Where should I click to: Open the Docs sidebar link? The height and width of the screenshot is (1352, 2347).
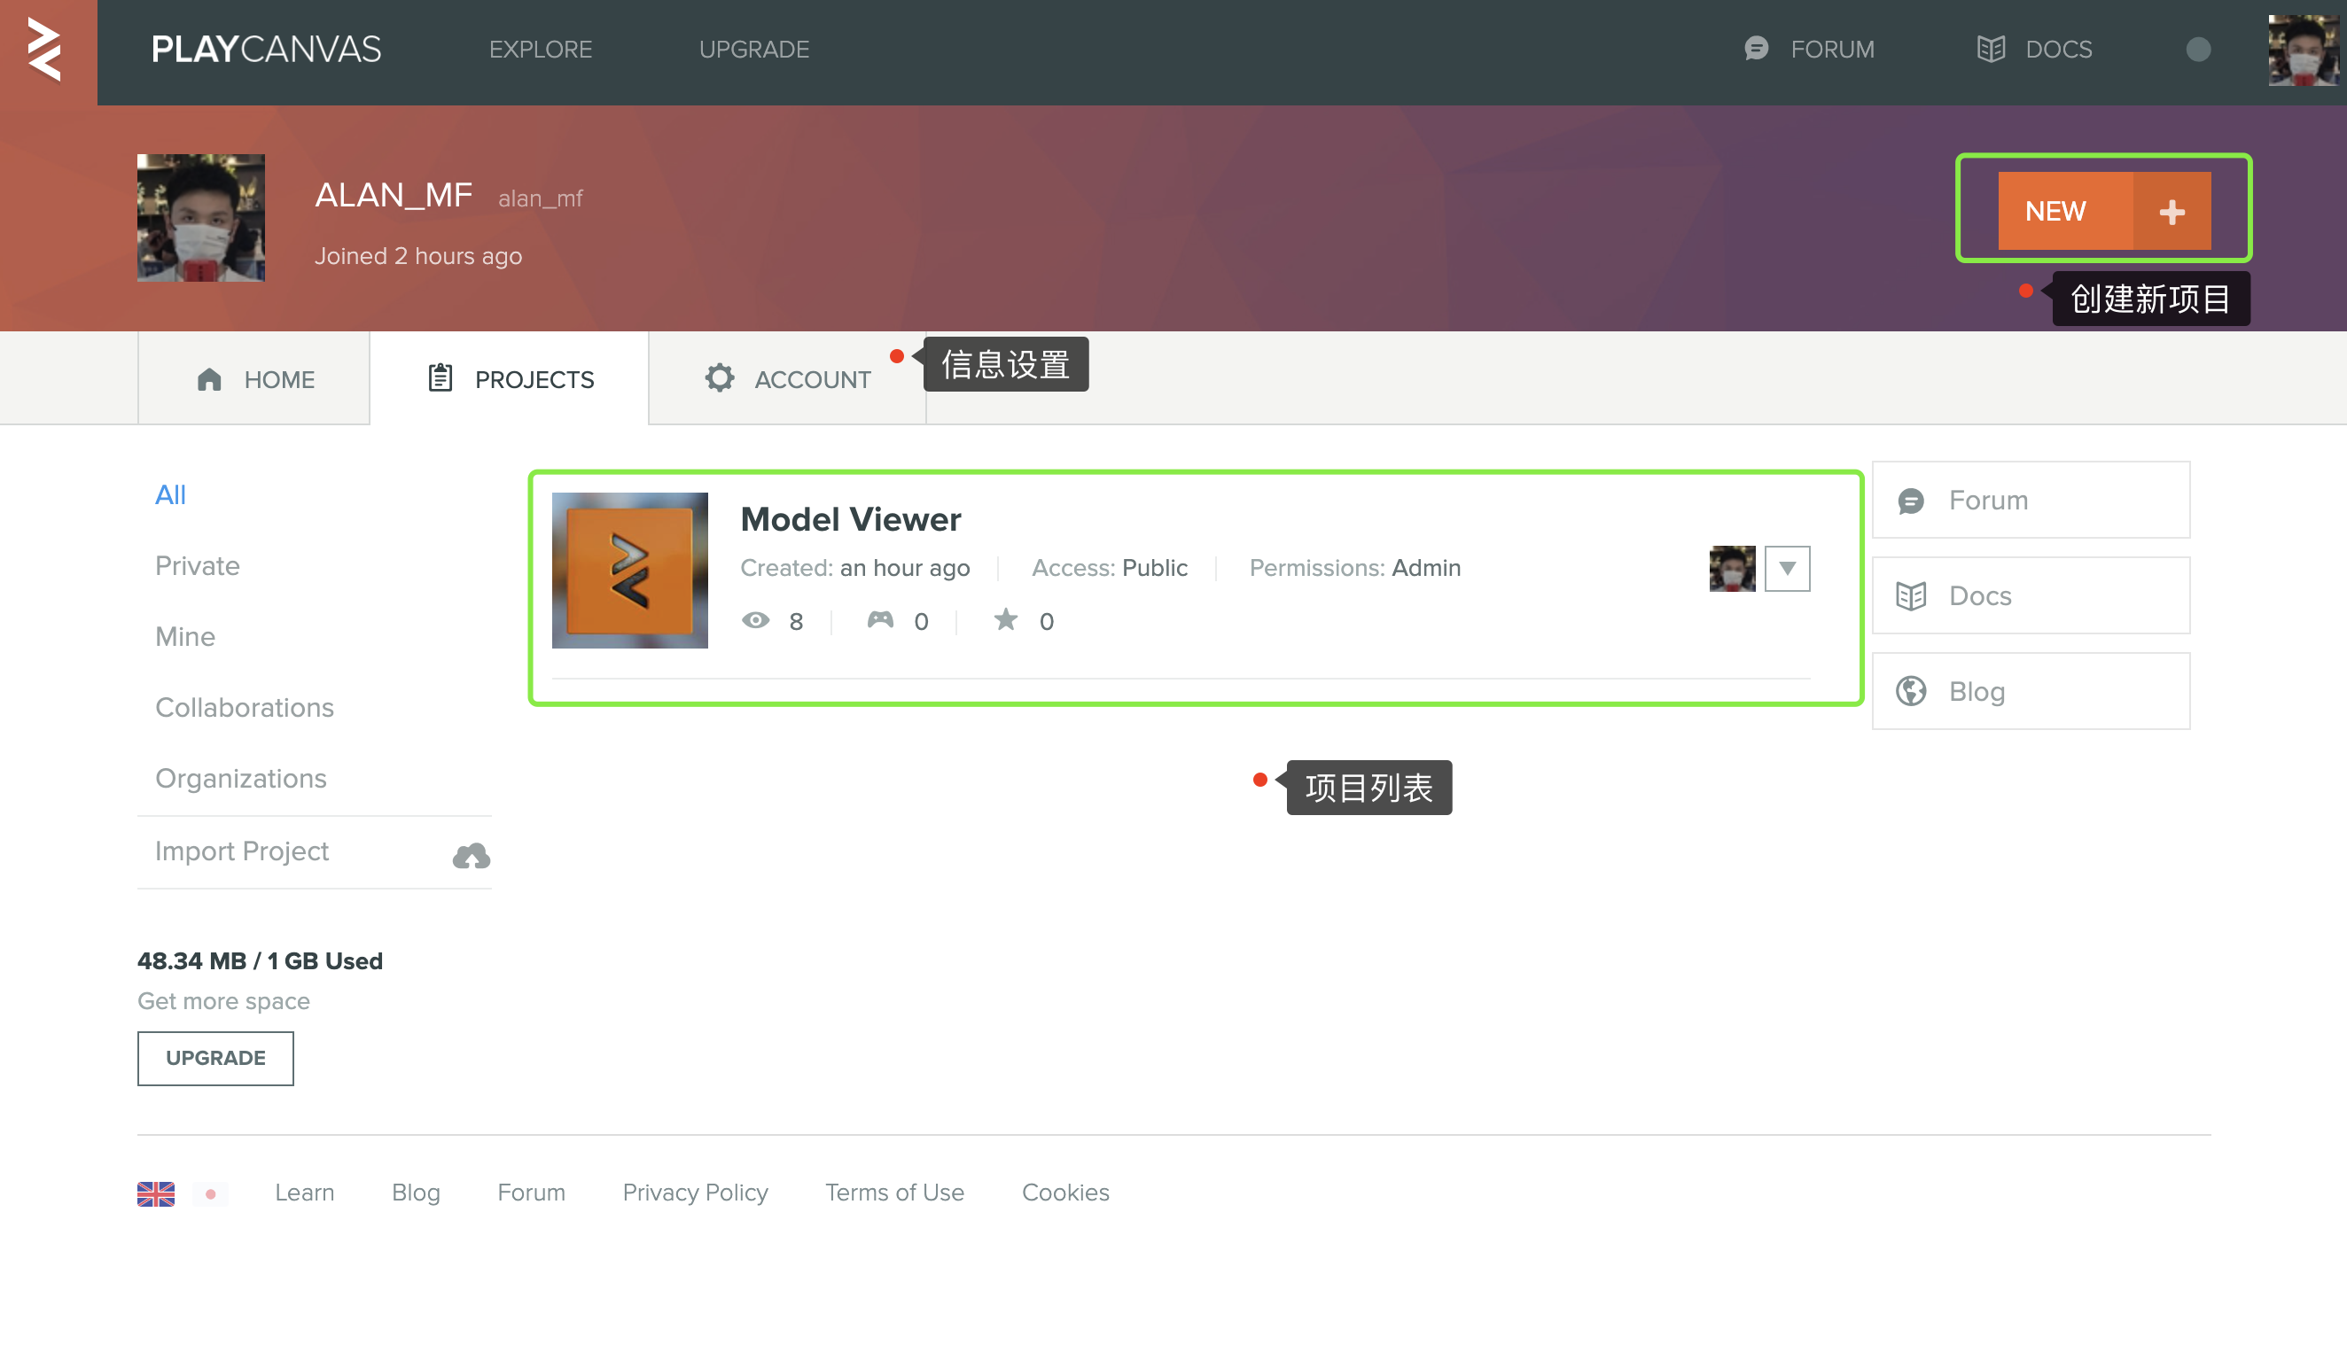click(2031, 595)
